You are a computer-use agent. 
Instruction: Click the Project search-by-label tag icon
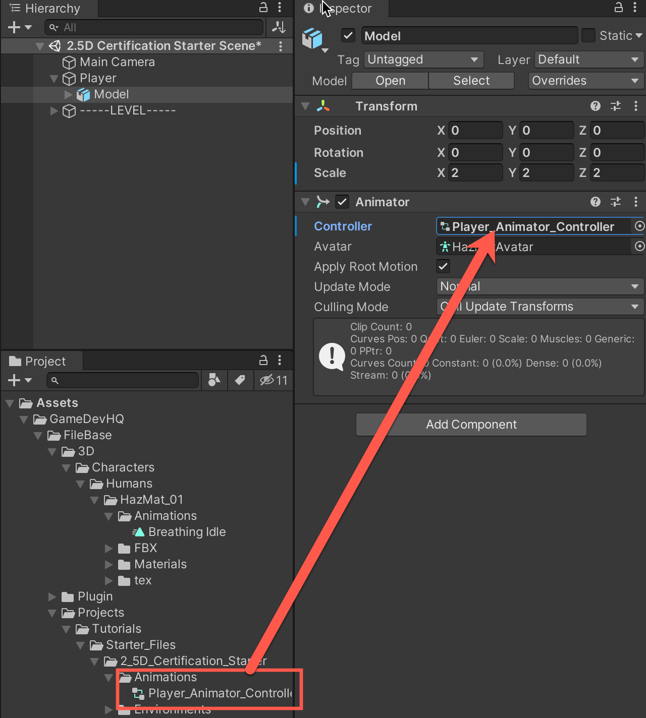click(x=240, y=380)
